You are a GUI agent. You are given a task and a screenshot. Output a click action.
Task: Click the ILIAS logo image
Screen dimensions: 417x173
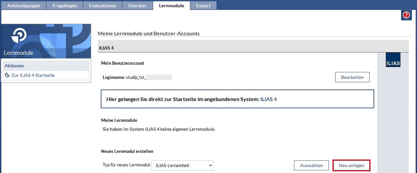tap(393, 60)
